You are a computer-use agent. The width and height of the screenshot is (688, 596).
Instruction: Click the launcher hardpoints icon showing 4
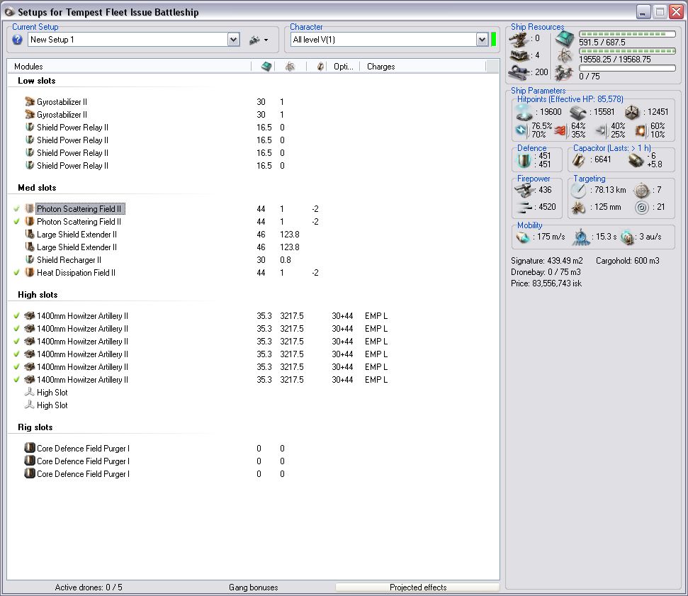click(519, 56)
